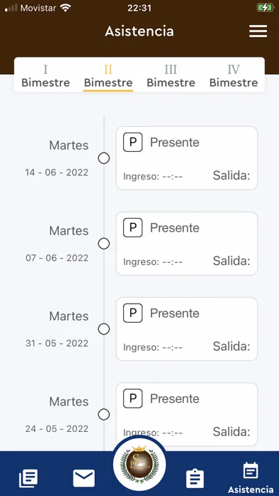Tap the P badge for 24-05-2022

[x=132, y=398]
